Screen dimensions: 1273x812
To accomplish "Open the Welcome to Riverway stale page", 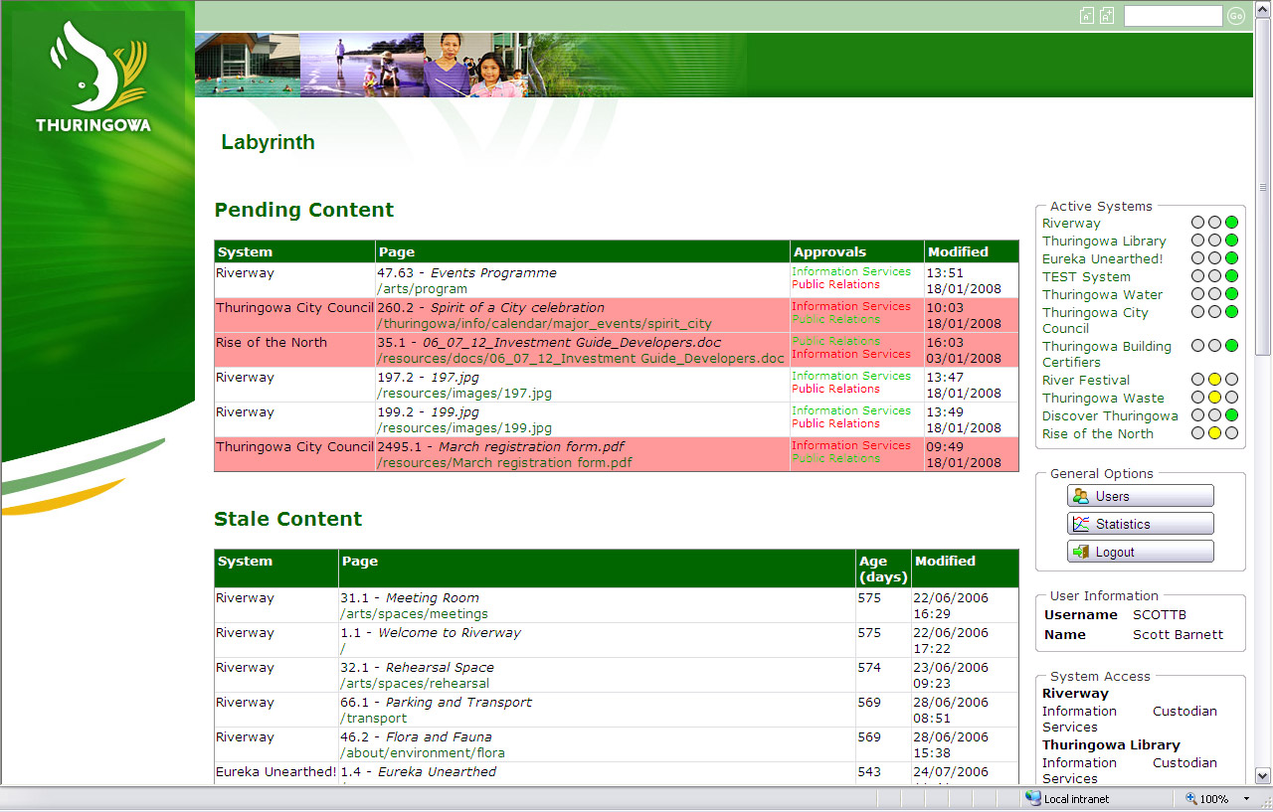I will pos(450,633).
